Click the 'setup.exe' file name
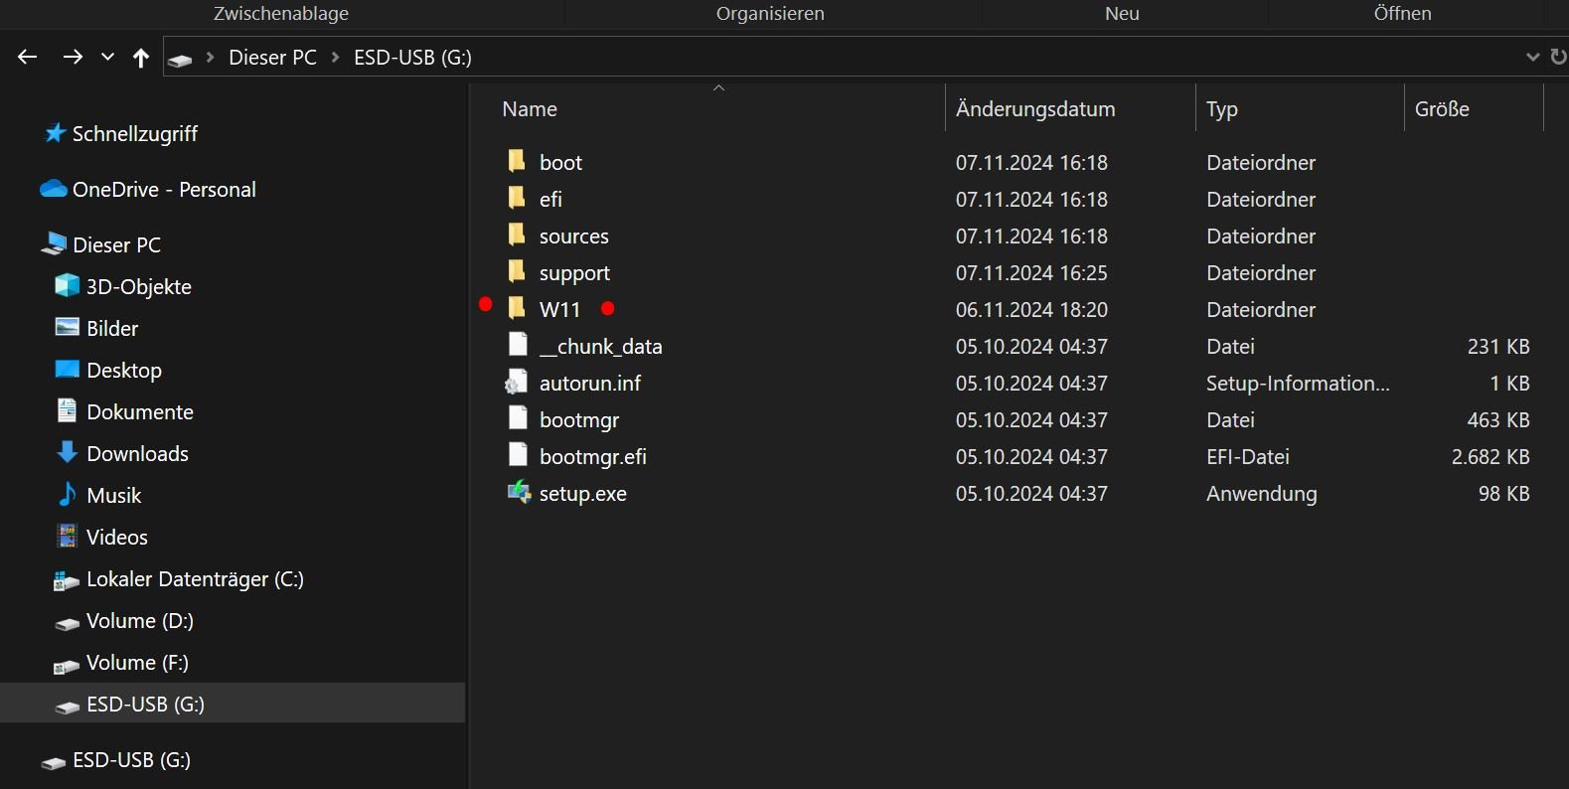Viewport: 1569px width, 789px height. tap(582, 494)
